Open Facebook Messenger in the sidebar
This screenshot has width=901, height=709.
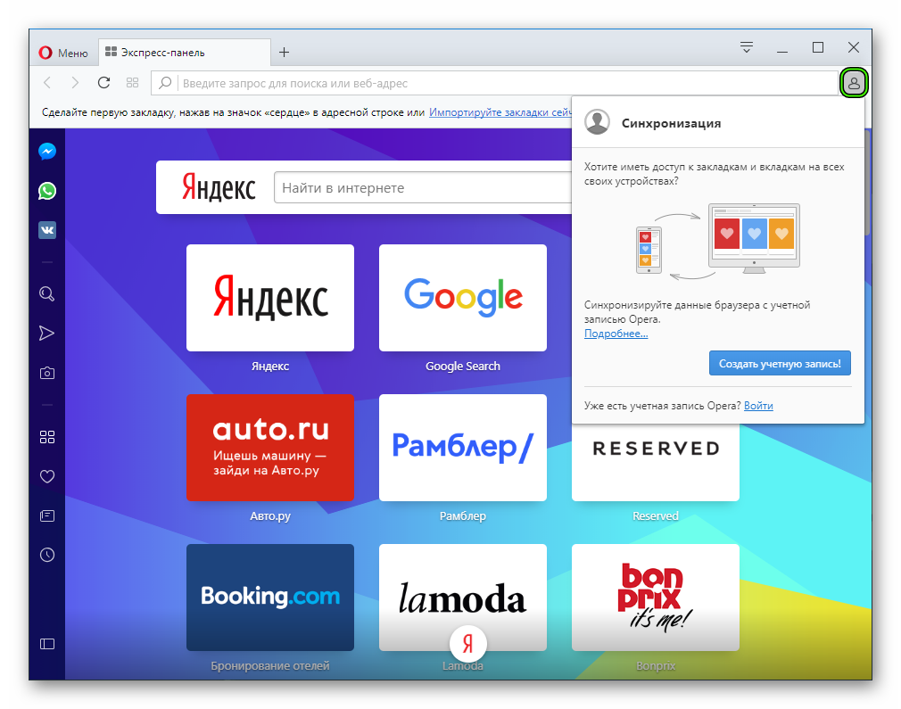[47, 151]
